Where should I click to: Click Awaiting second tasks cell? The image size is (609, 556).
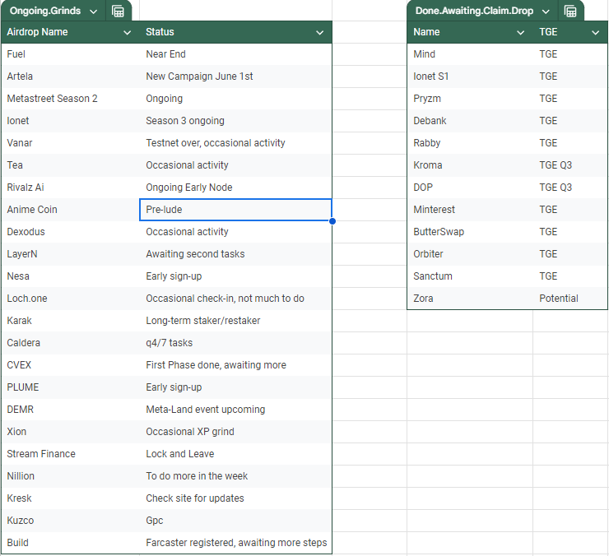(235, 254)
